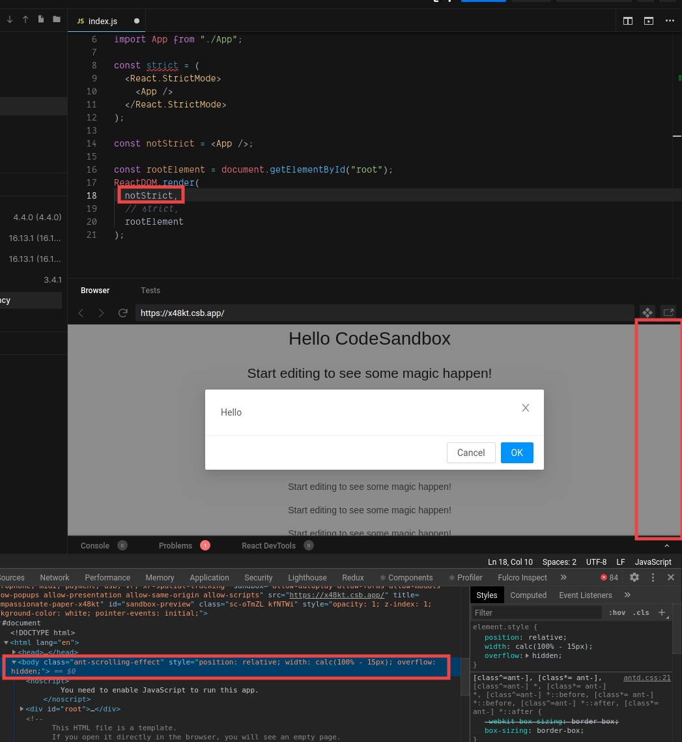
Task: Select the Event Listeners pane tab
Action: 586,595
